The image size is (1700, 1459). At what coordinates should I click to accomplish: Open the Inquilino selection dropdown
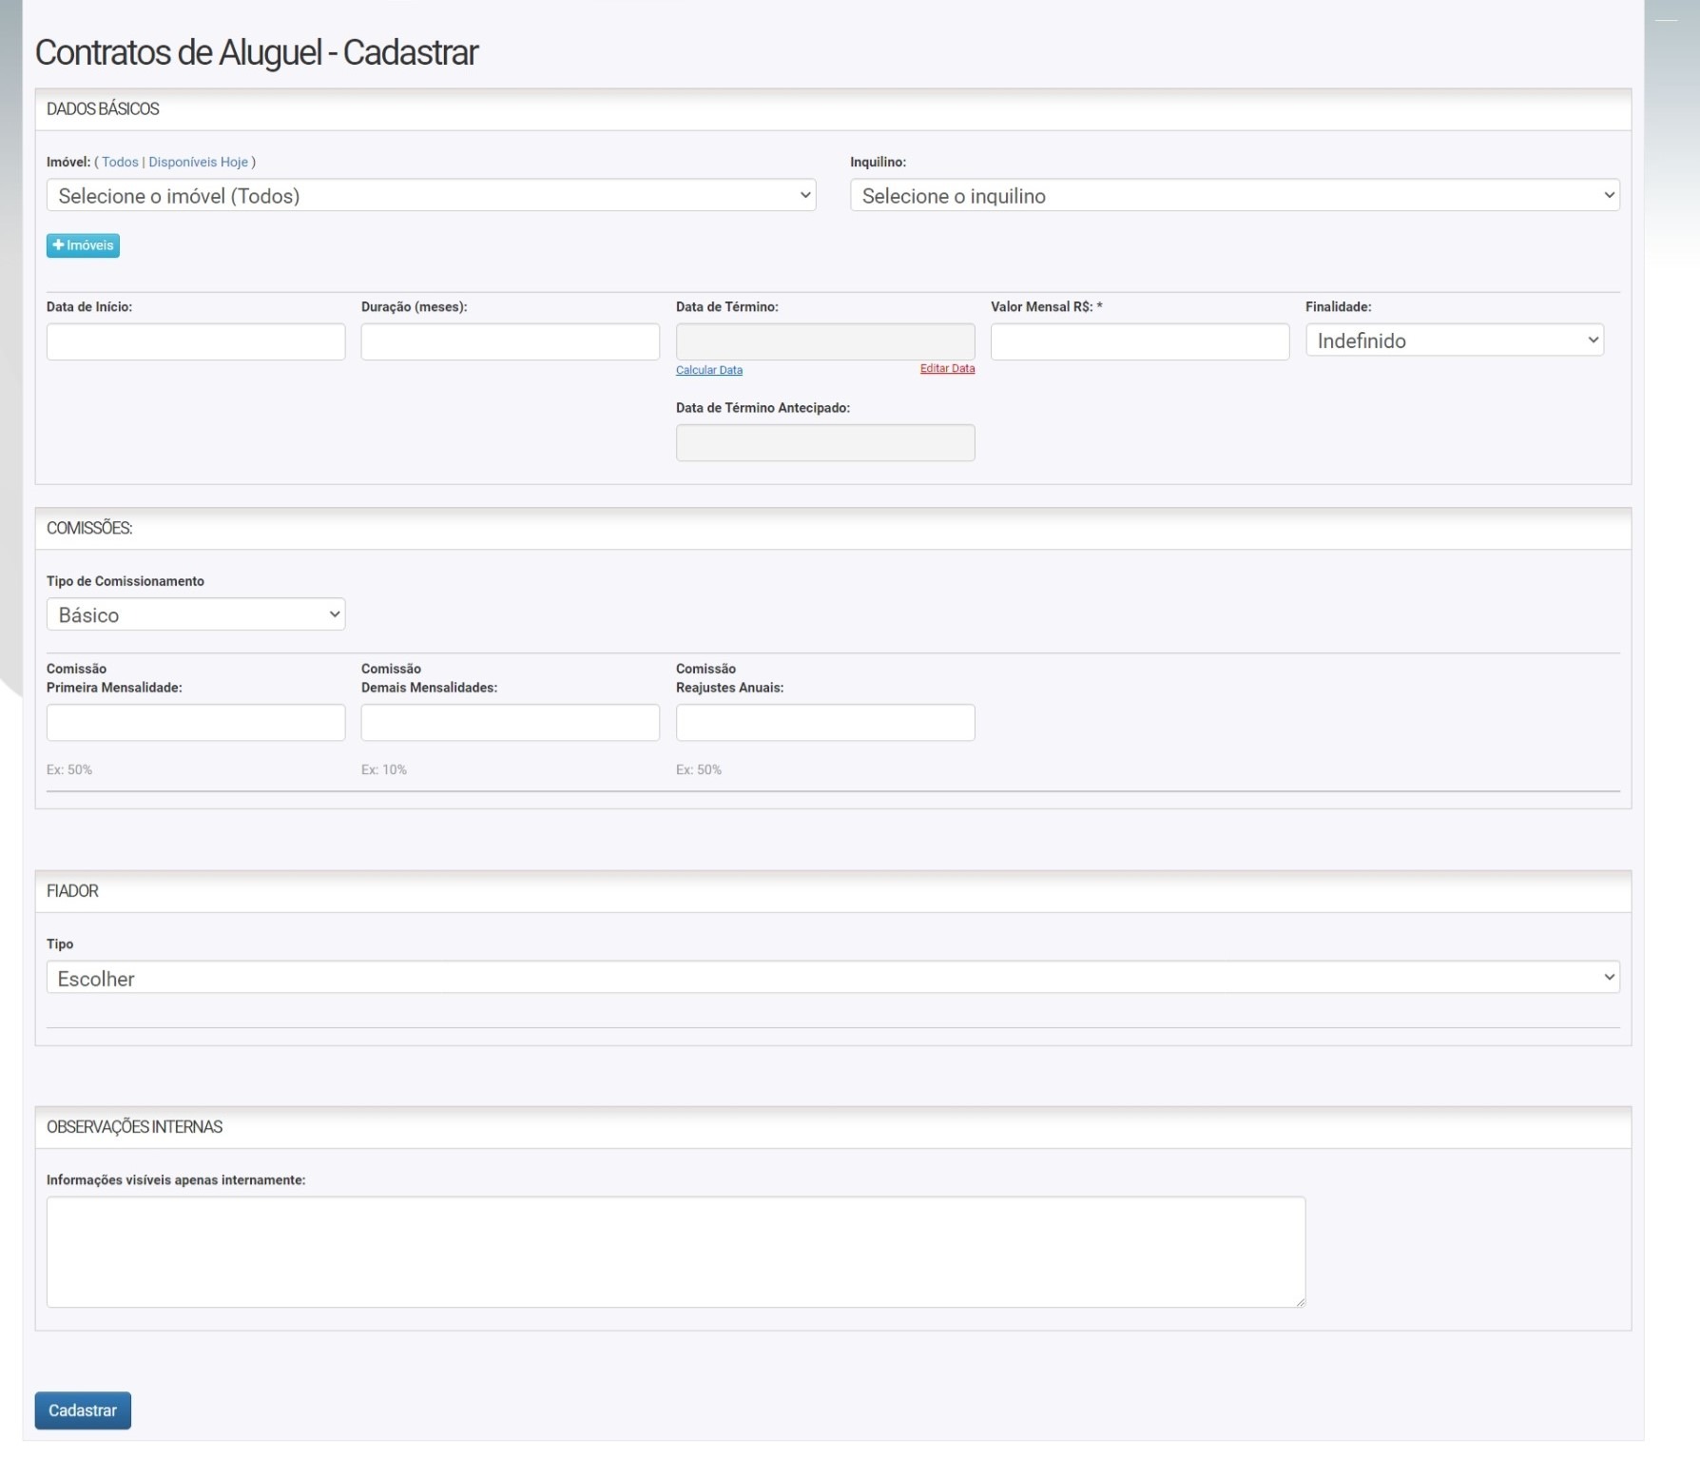pyautogui.click(x=1234, y=196)
